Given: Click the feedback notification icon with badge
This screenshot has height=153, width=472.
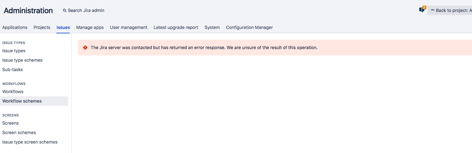Looking at the screenshot, I should 422,10.
